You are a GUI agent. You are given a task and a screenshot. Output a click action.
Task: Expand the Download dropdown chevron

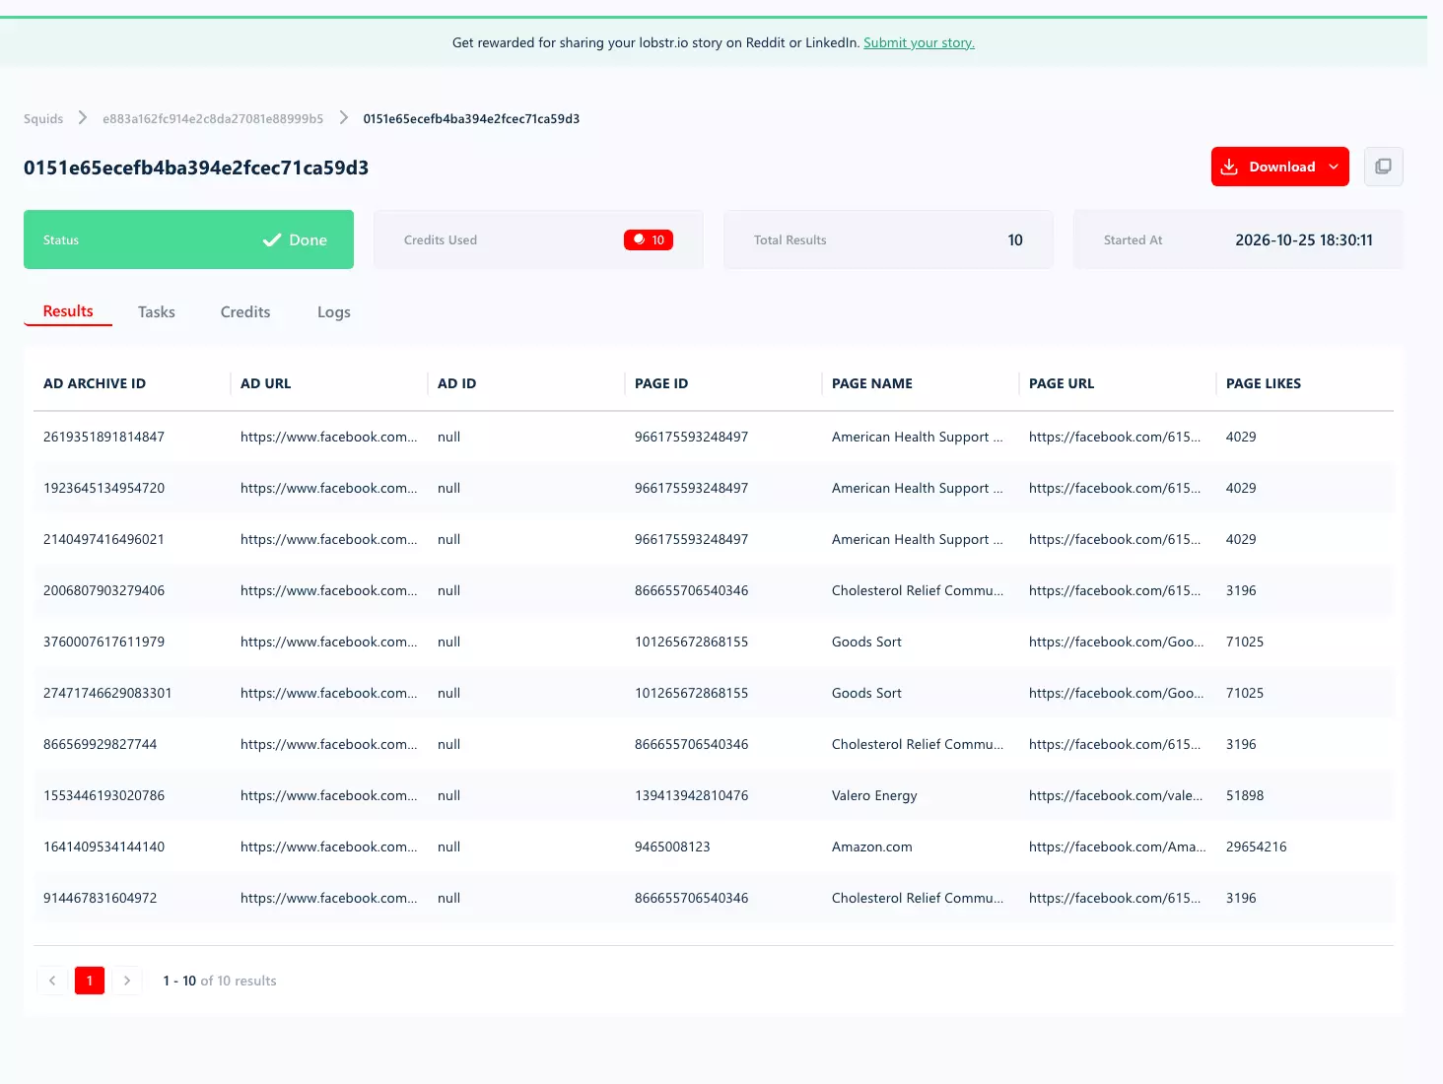[x=1334, y=167]
